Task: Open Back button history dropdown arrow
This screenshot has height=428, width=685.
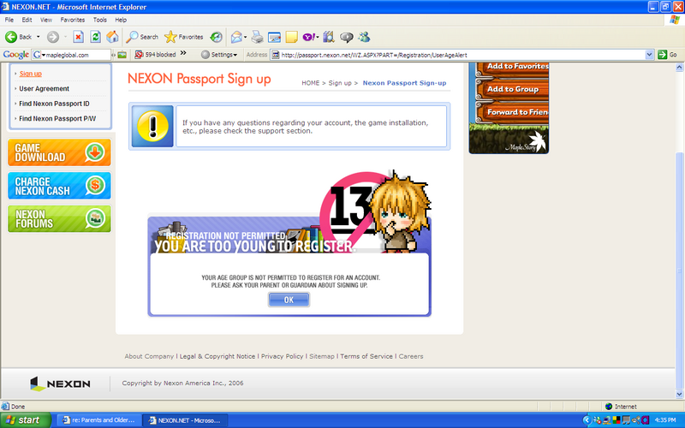Action: [x=38, y=37]
